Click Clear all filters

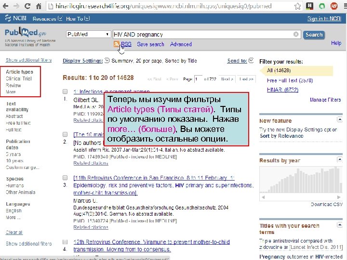(14, 233)
